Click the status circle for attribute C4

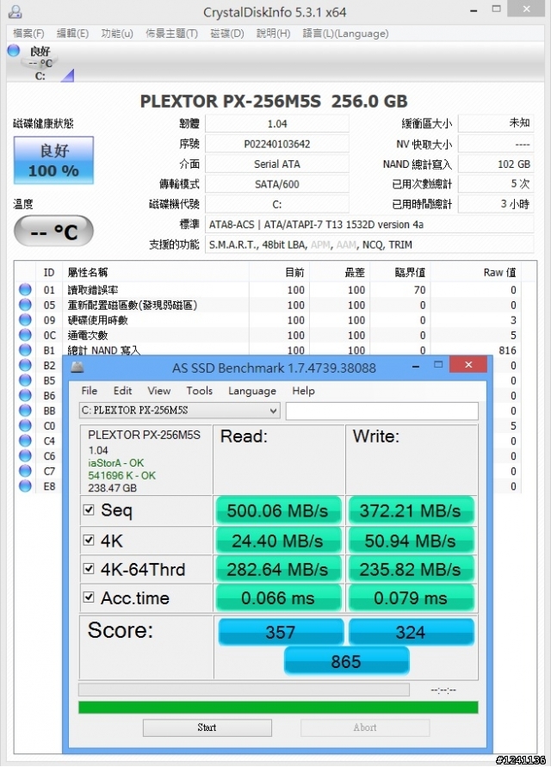coord(26,441)
